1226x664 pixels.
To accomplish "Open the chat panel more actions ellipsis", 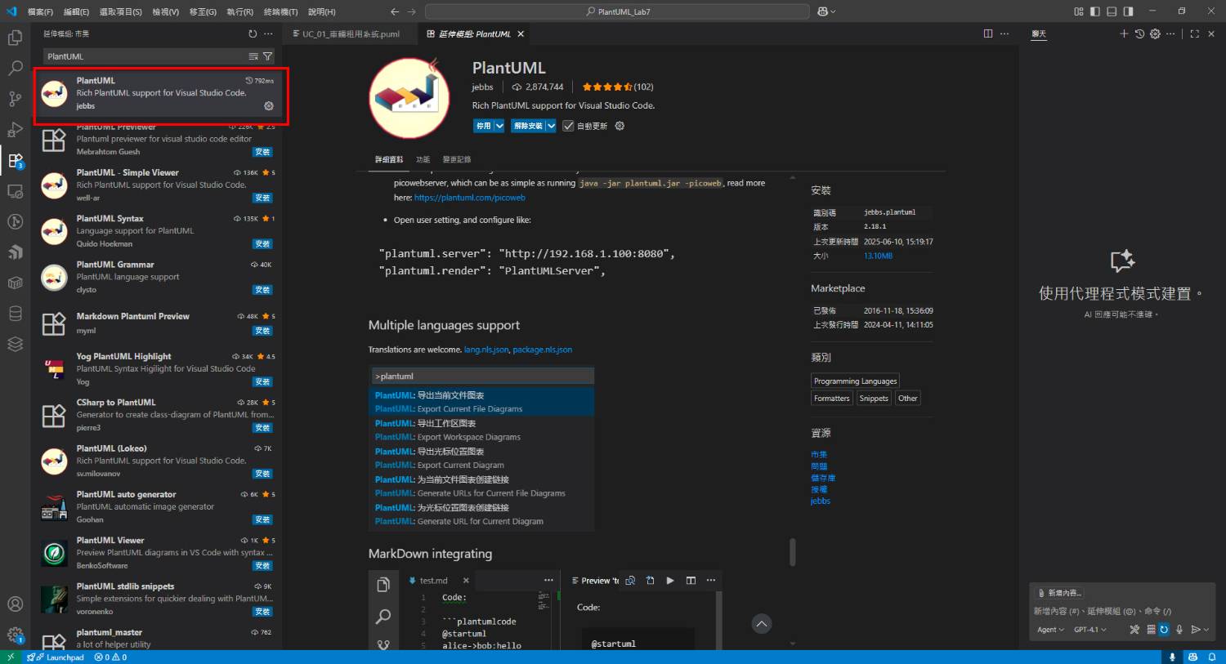I will (x=1170, y=33).
